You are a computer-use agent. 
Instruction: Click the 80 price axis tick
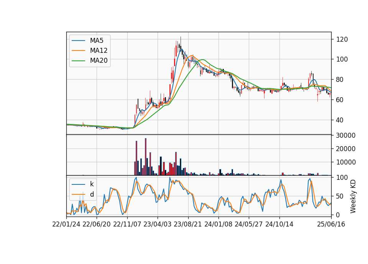tap(340, 80)
